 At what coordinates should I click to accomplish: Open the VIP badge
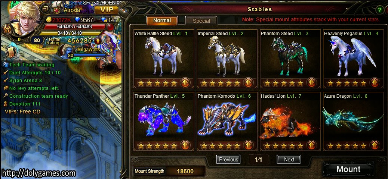coord(107,10)
